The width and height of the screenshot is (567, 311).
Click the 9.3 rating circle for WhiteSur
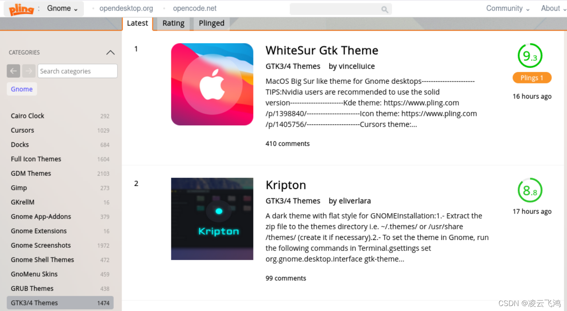coord(530,55)
